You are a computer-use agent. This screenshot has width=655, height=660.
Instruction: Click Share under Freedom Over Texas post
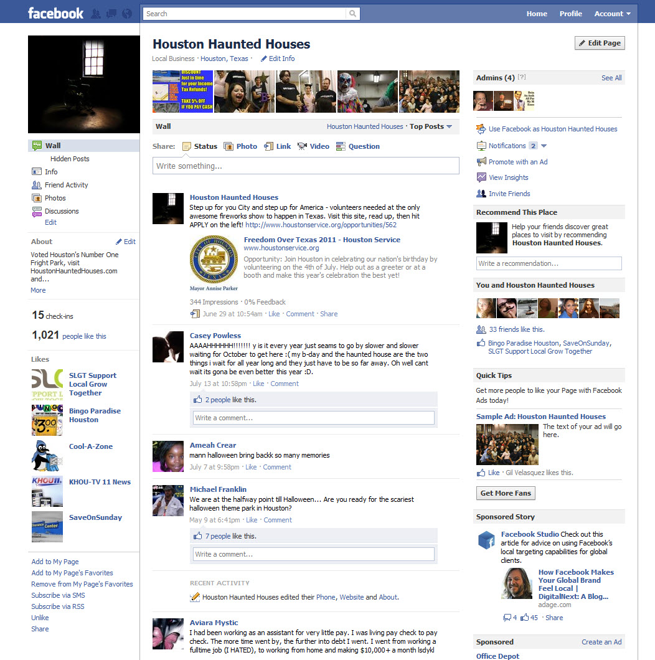pyautogui.click(x=329, y=314)
